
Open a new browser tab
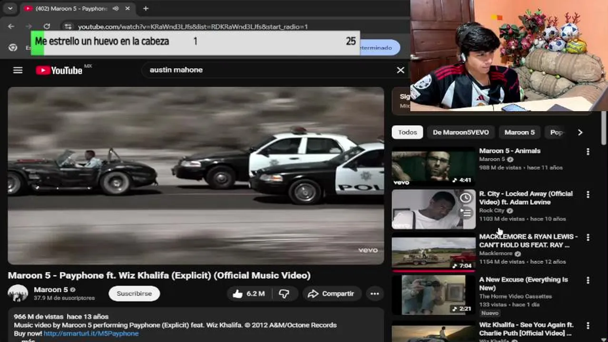click(146, 9)
